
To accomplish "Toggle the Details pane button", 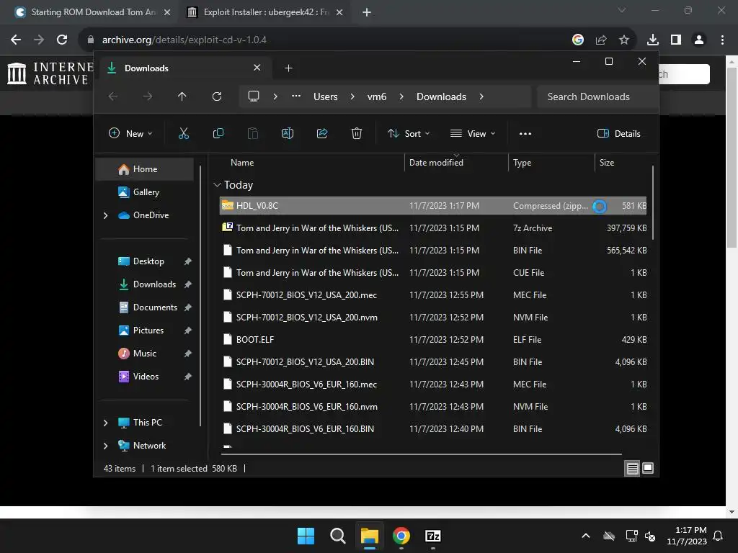I will pyautogui.click(x=619, y=133).
